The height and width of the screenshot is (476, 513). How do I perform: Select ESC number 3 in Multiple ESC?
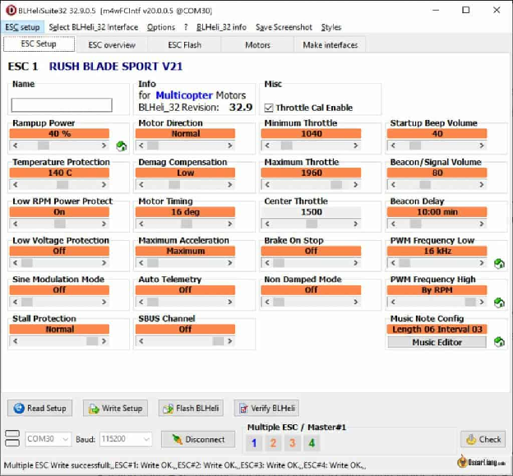(x=292, y=443)
